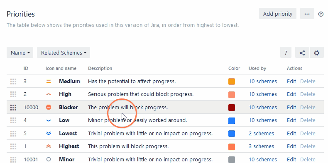Click the Medium priority equals icon
The height and width of the screenshot is (163, 328).
[49, 81]
